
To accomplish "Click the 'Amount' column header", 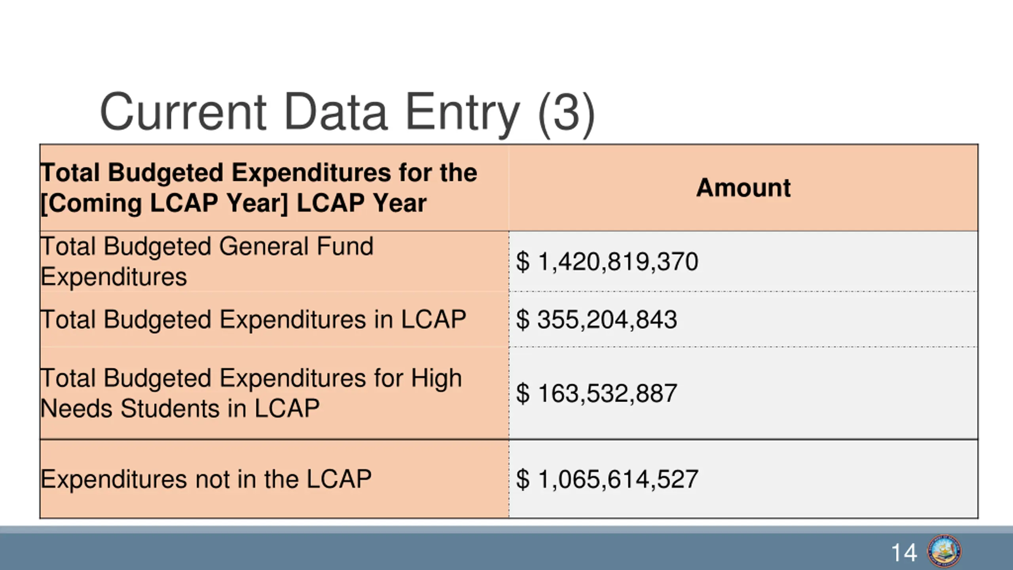I will 743,188.
